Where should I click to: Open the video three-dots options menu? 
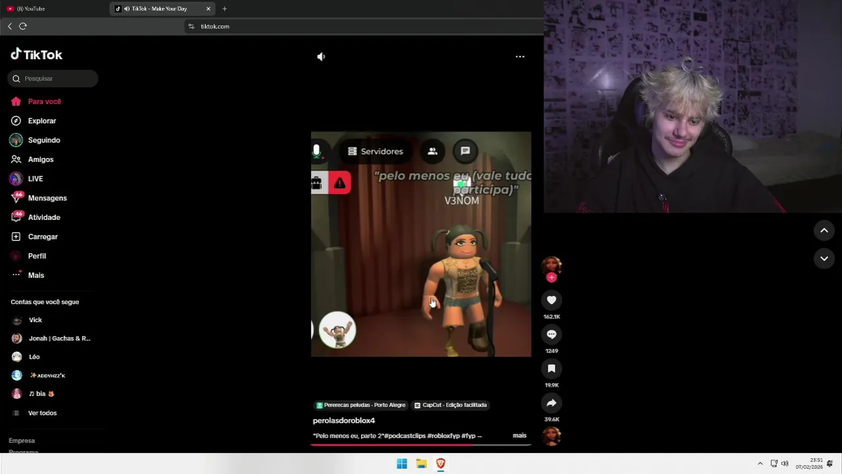[520, 57]
